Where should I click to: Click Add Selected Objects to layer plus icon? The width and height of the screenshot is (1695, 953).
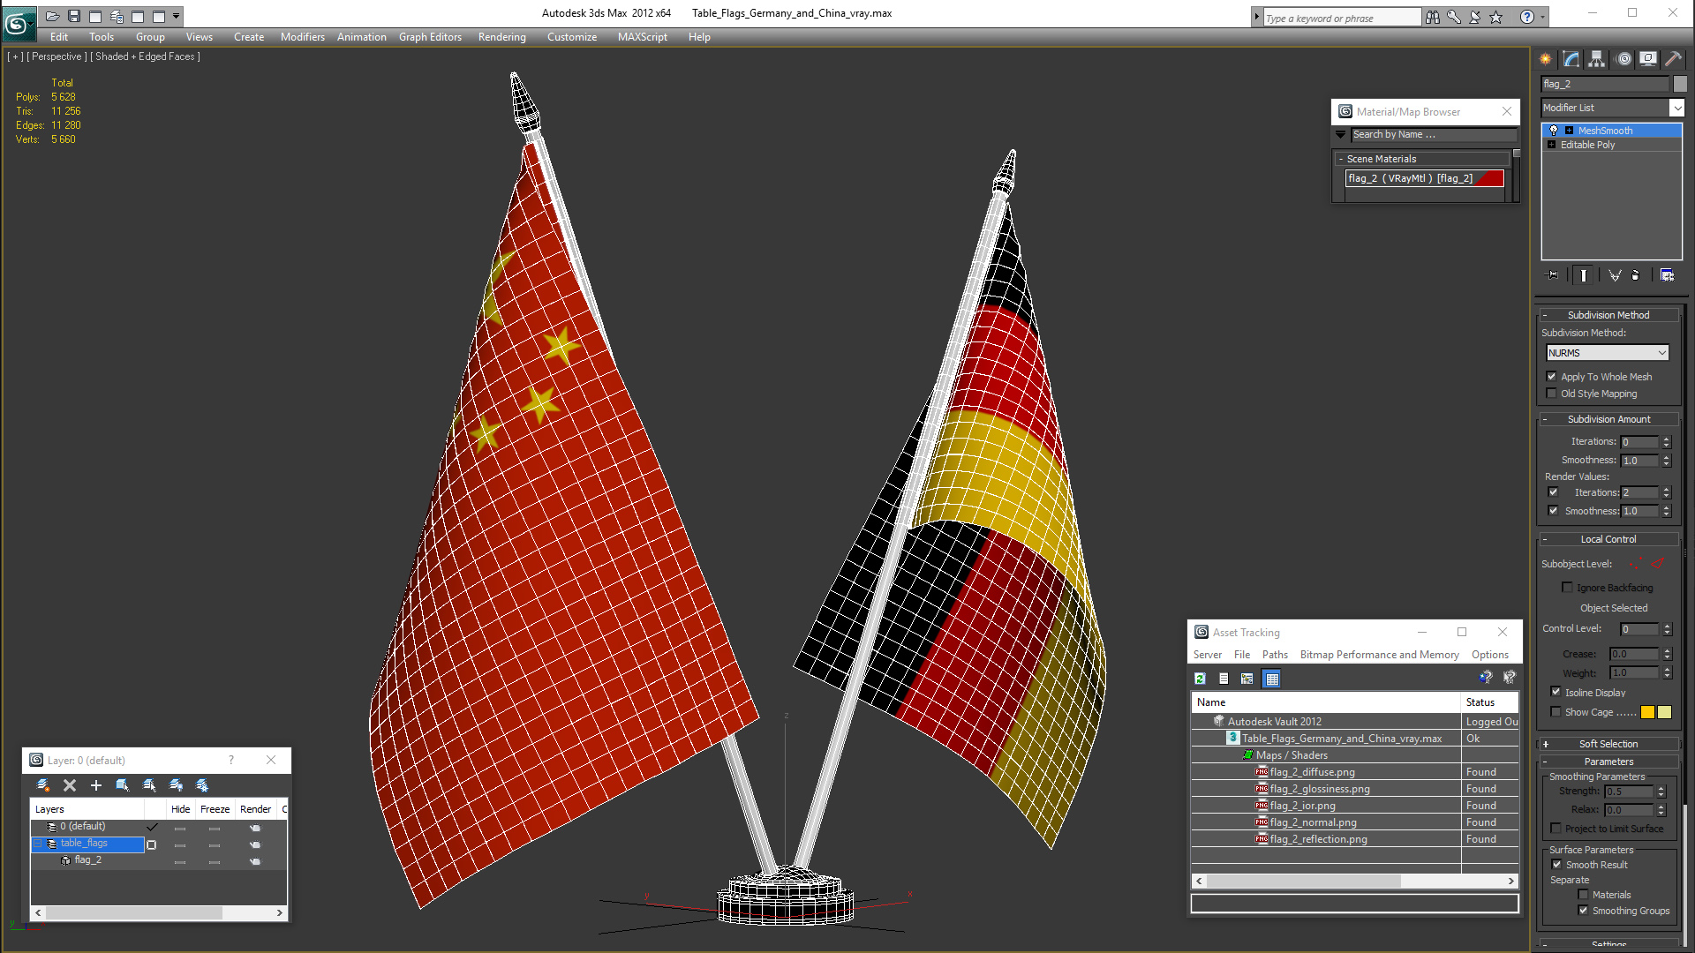(x=96, y=785)
